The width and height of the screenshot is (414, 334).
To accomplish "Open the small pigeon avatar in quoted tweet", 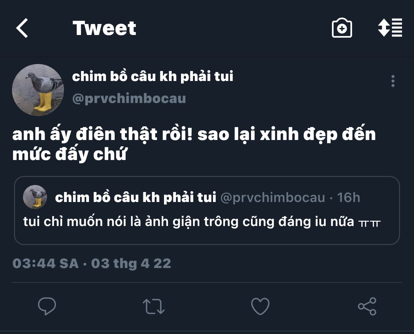I will coord(35,197).
